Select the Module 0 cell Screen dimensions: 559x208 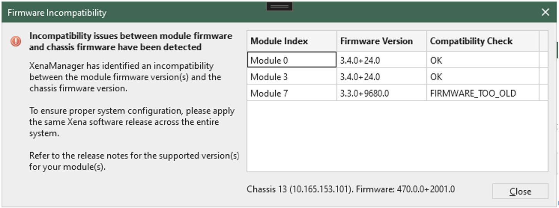(x=292, y=60)
